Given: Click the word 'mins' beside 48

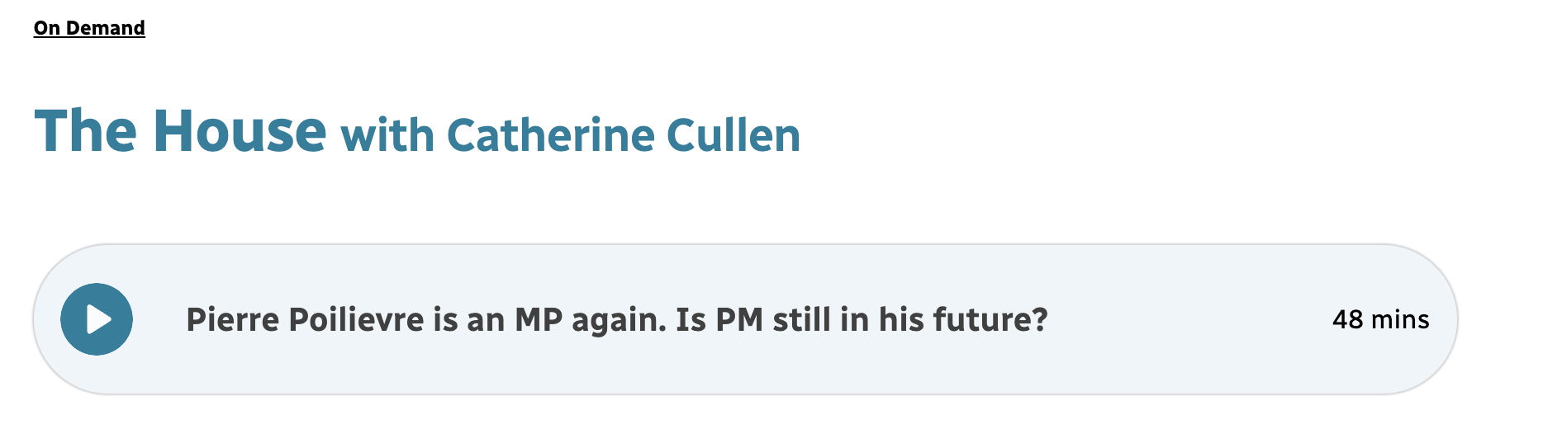Looking at the screenshot, I should (x=1400, y=319).
